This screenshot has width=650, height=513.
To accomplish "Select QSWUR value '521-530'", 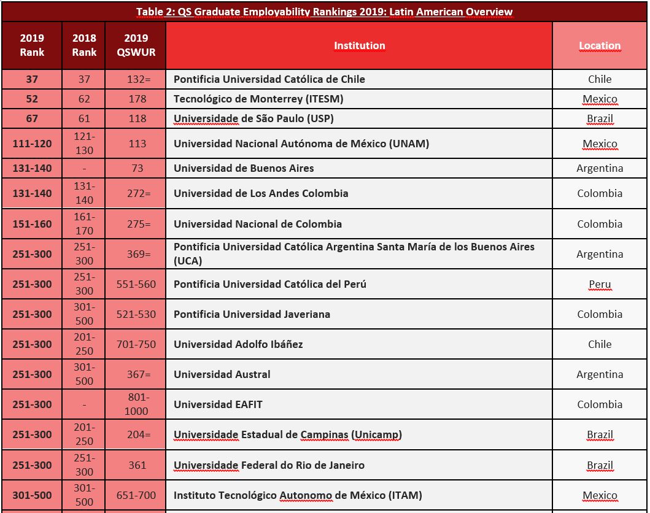I will coord(136,314).
